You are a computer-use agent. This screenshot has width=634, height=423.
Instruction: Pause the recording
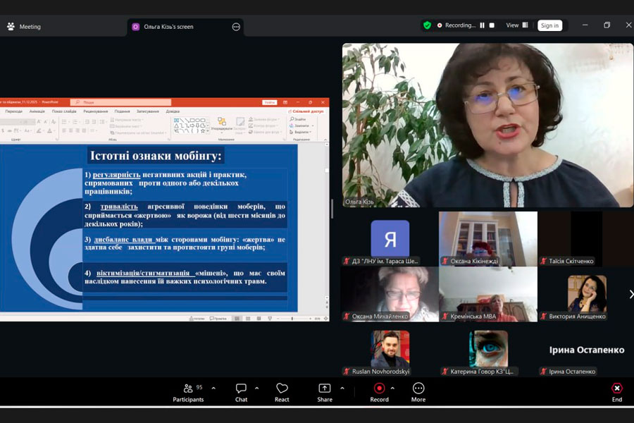[x=483, y=25]
